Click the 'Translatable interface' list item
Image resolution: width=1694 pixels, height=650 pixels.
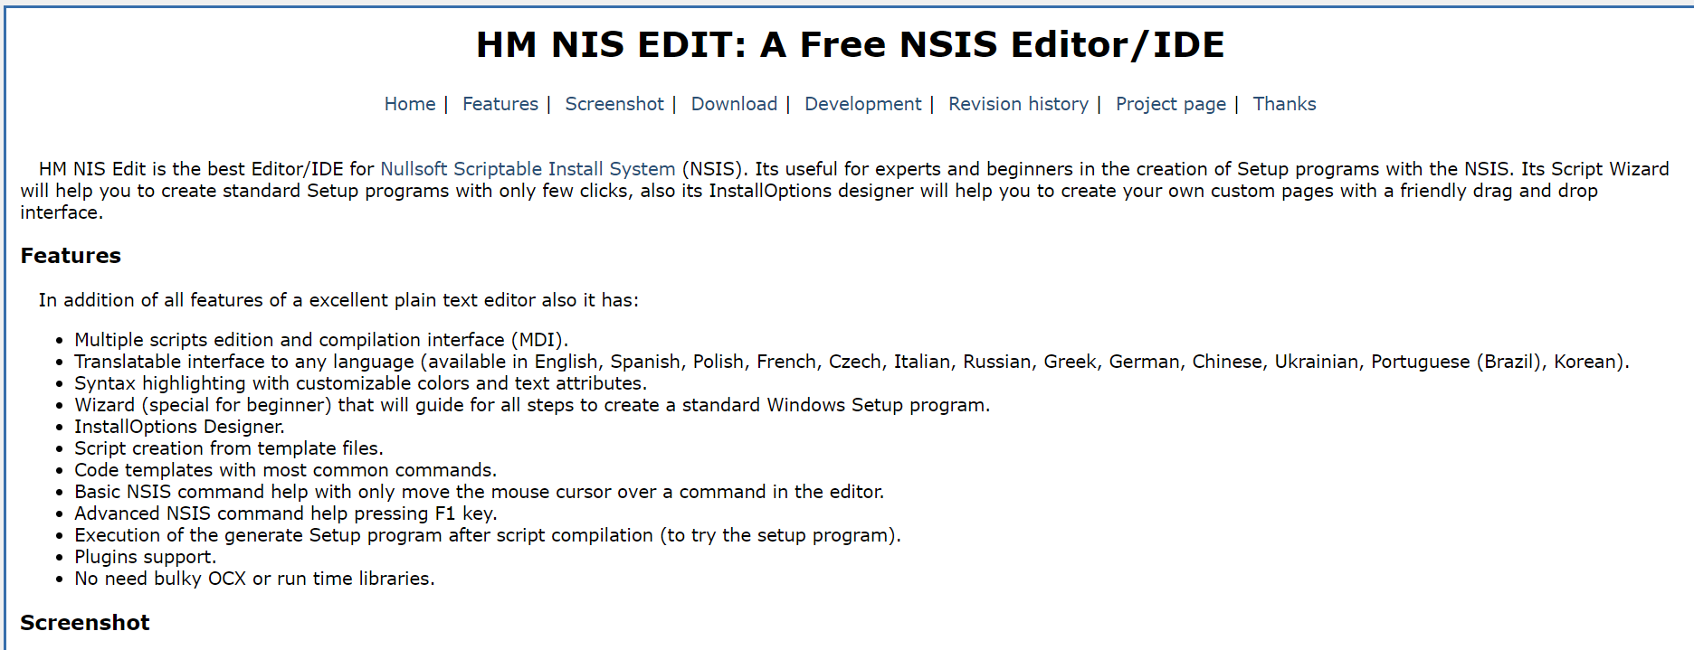pyautogui.click(x=851, y=362)
